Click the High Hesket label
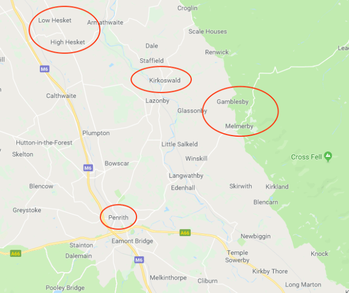The width and height of the screenshot is (349, 293). [68, 42]
